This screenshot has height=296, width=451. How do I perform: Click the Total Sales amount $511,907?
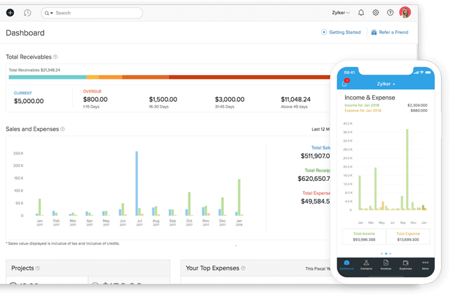(315, 156)
